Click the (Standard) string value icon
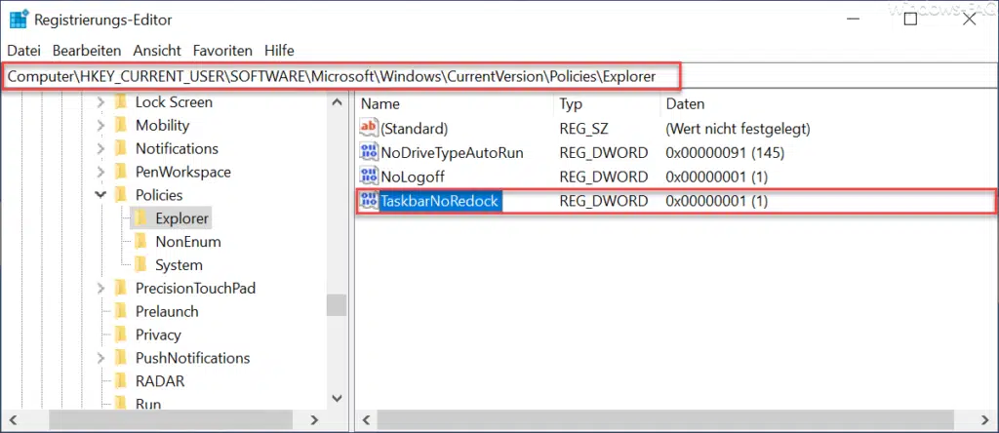This screenshot has height=433, width=999. point(369,128)
